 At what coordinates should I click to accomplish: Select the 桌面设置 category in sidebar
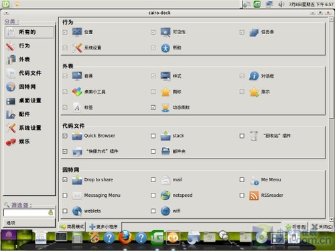(x=29, y=100)
